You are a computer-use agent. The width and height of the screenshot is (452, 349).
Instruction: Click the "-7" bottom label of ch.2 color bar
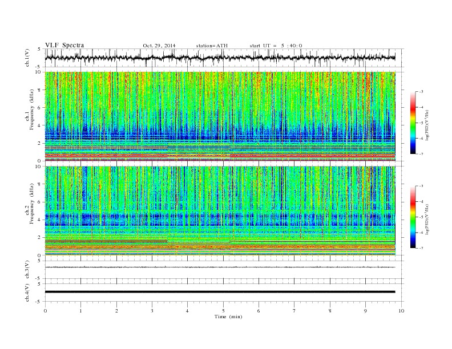421,248
